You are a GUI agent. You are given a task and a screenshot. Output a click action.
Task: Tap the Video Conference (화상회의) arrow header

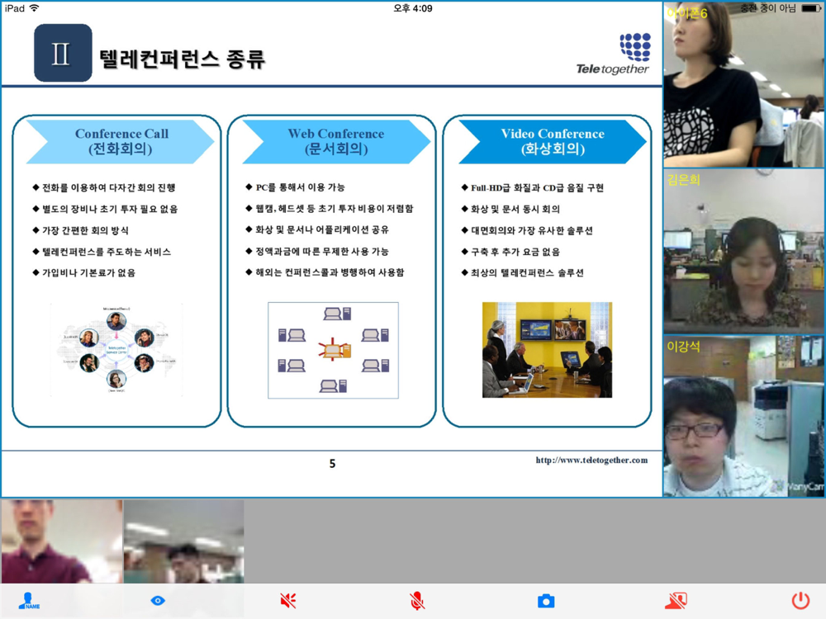tap(552, 142)
